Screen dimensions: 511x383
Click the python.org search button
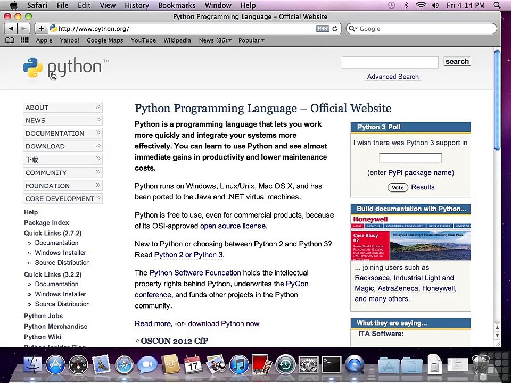pos(457,61)
